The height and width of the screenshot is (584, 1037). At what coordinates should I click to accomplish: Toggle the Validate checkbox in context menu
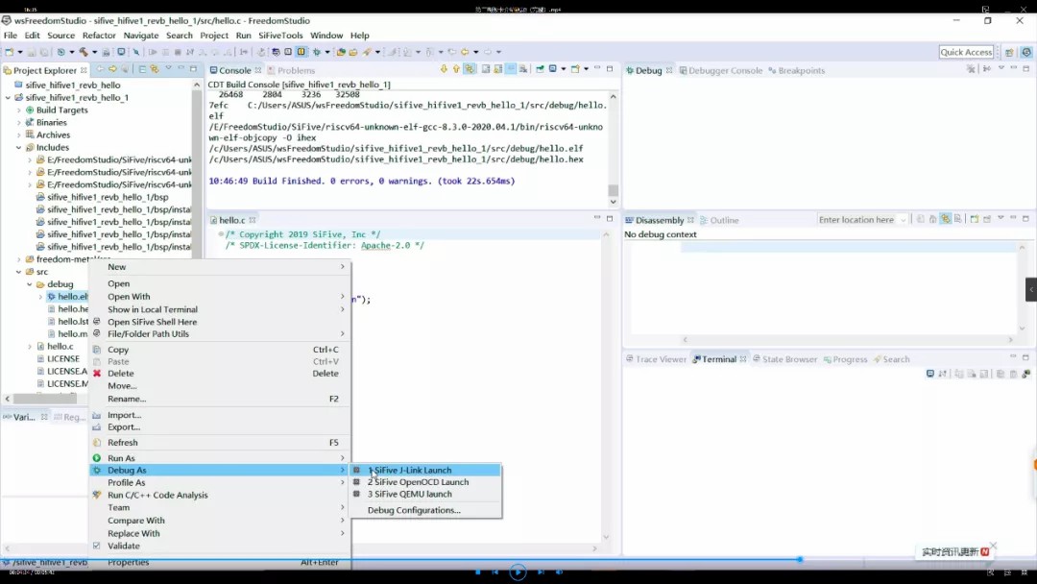[x=97, y=546]
